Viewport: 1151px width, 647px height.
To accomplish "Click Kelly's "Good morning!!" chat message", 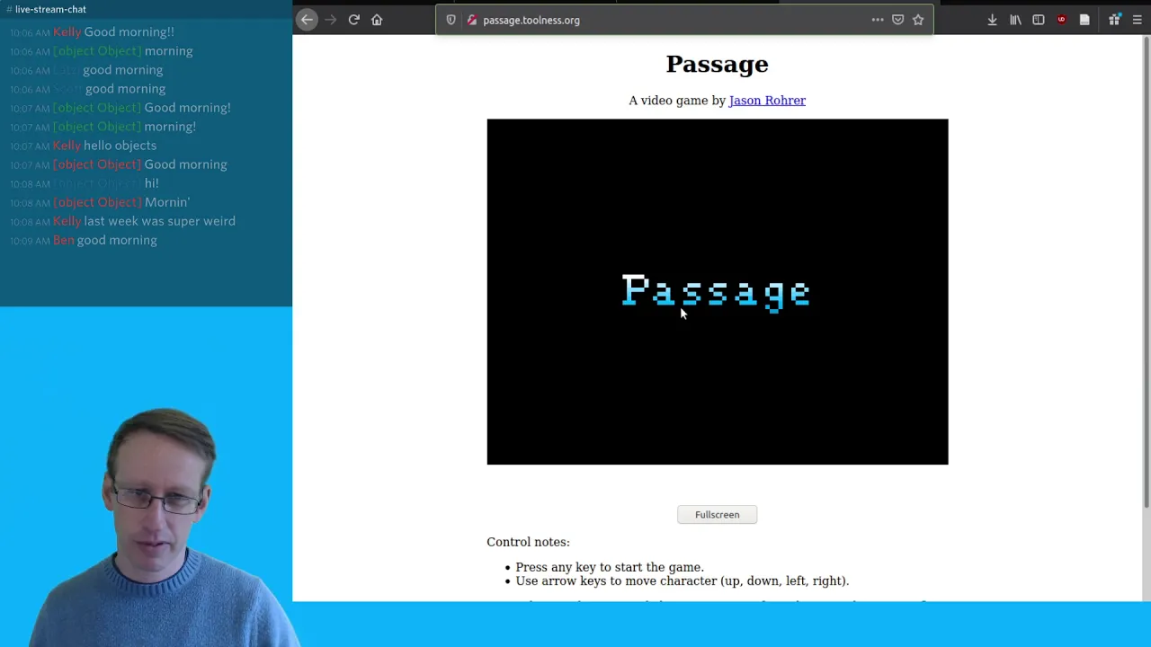I will tap(129, 32).
